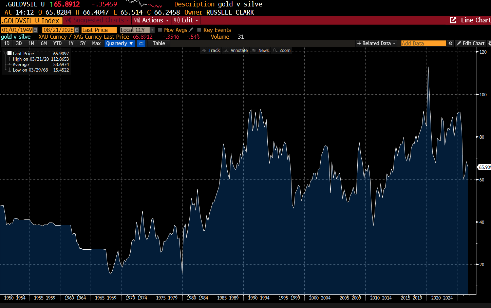The image size is (491, 308).
Task: Click the -.54% change value
Action: (193, 37)
